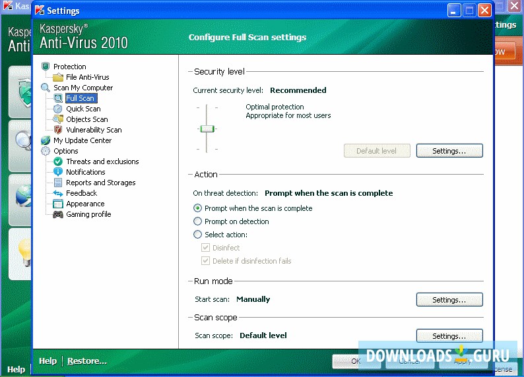Click the Scan My Computer magnifier icon
This screenshot has height=377, width=524.
[x=46, y=88]
